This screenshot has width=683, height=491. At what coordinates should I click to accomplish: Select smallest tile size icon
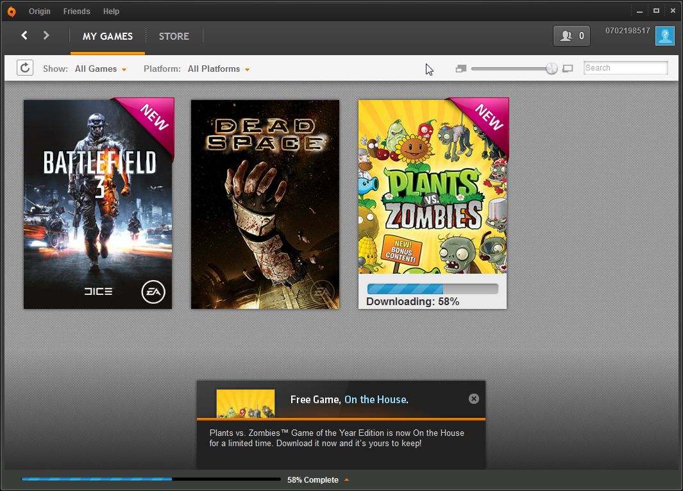(x=461, y=69)
